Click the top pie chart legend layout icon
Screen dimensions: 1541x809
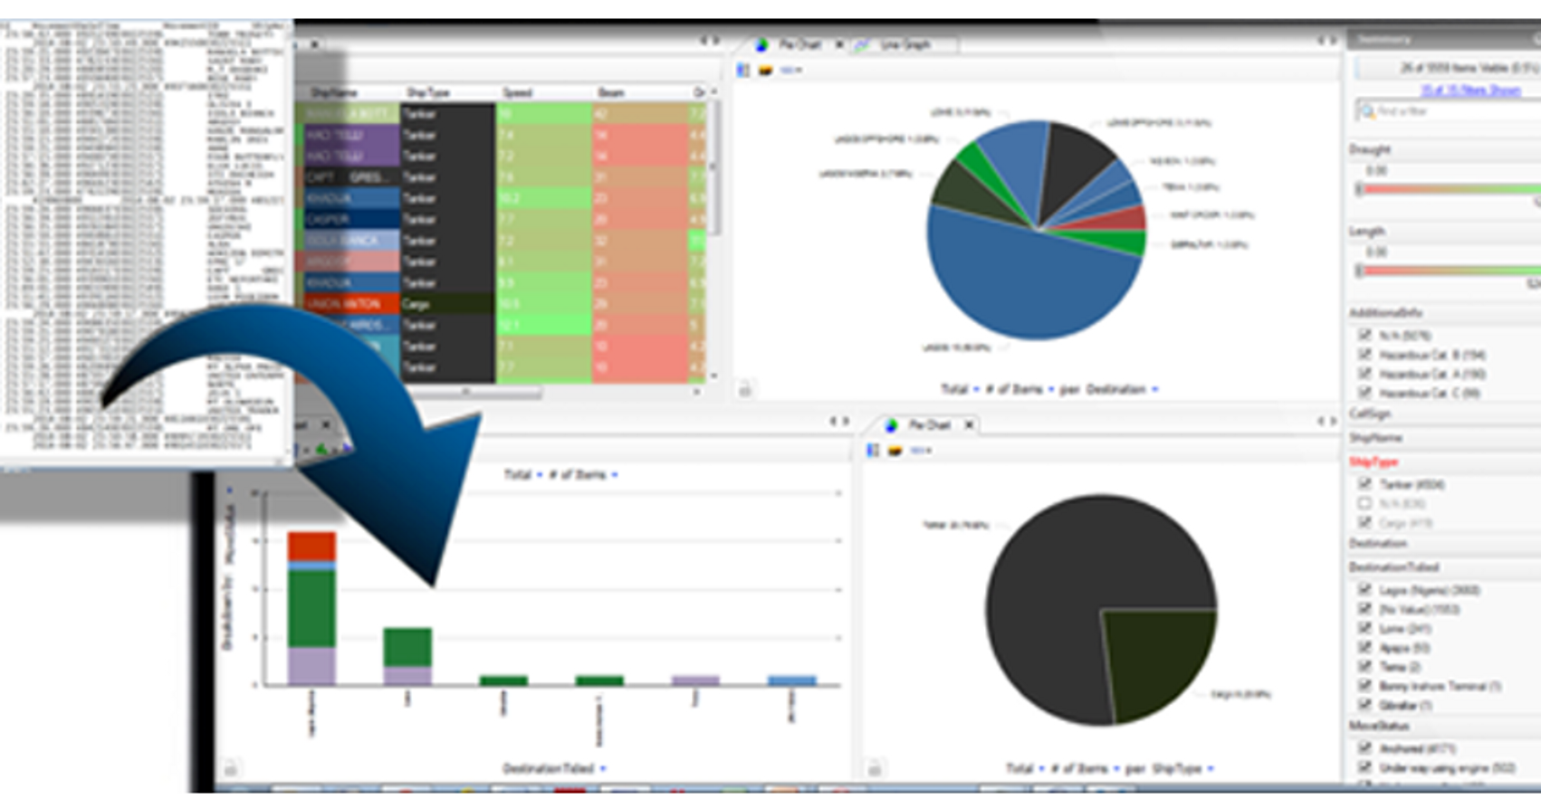pos(743,71)
